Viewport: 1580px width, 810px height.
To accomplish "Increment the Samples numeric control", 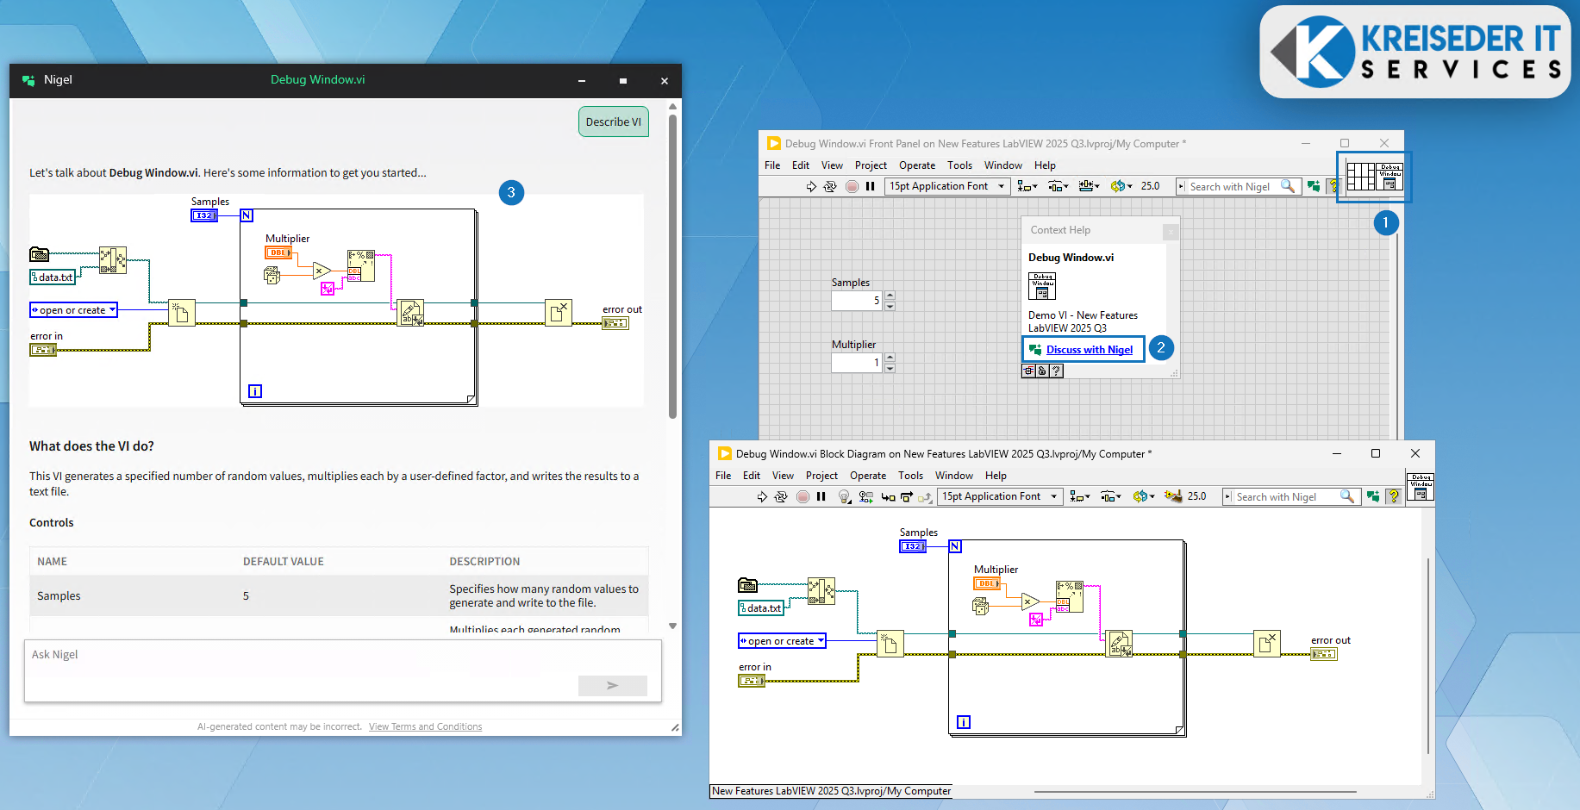I will (890, 296).
